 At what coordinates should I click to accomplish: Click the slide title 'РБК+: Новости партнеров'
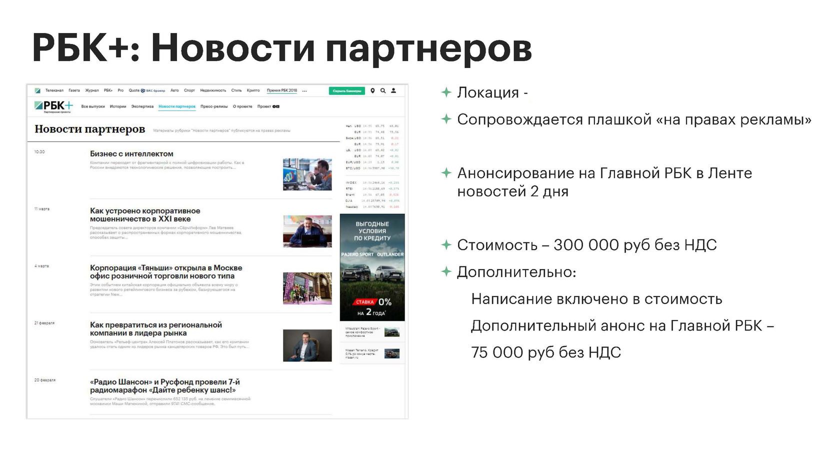click(x=282, y=48)
